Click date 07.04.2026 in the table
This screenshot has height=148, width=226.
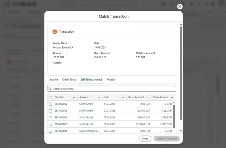(x=109, y=111)
